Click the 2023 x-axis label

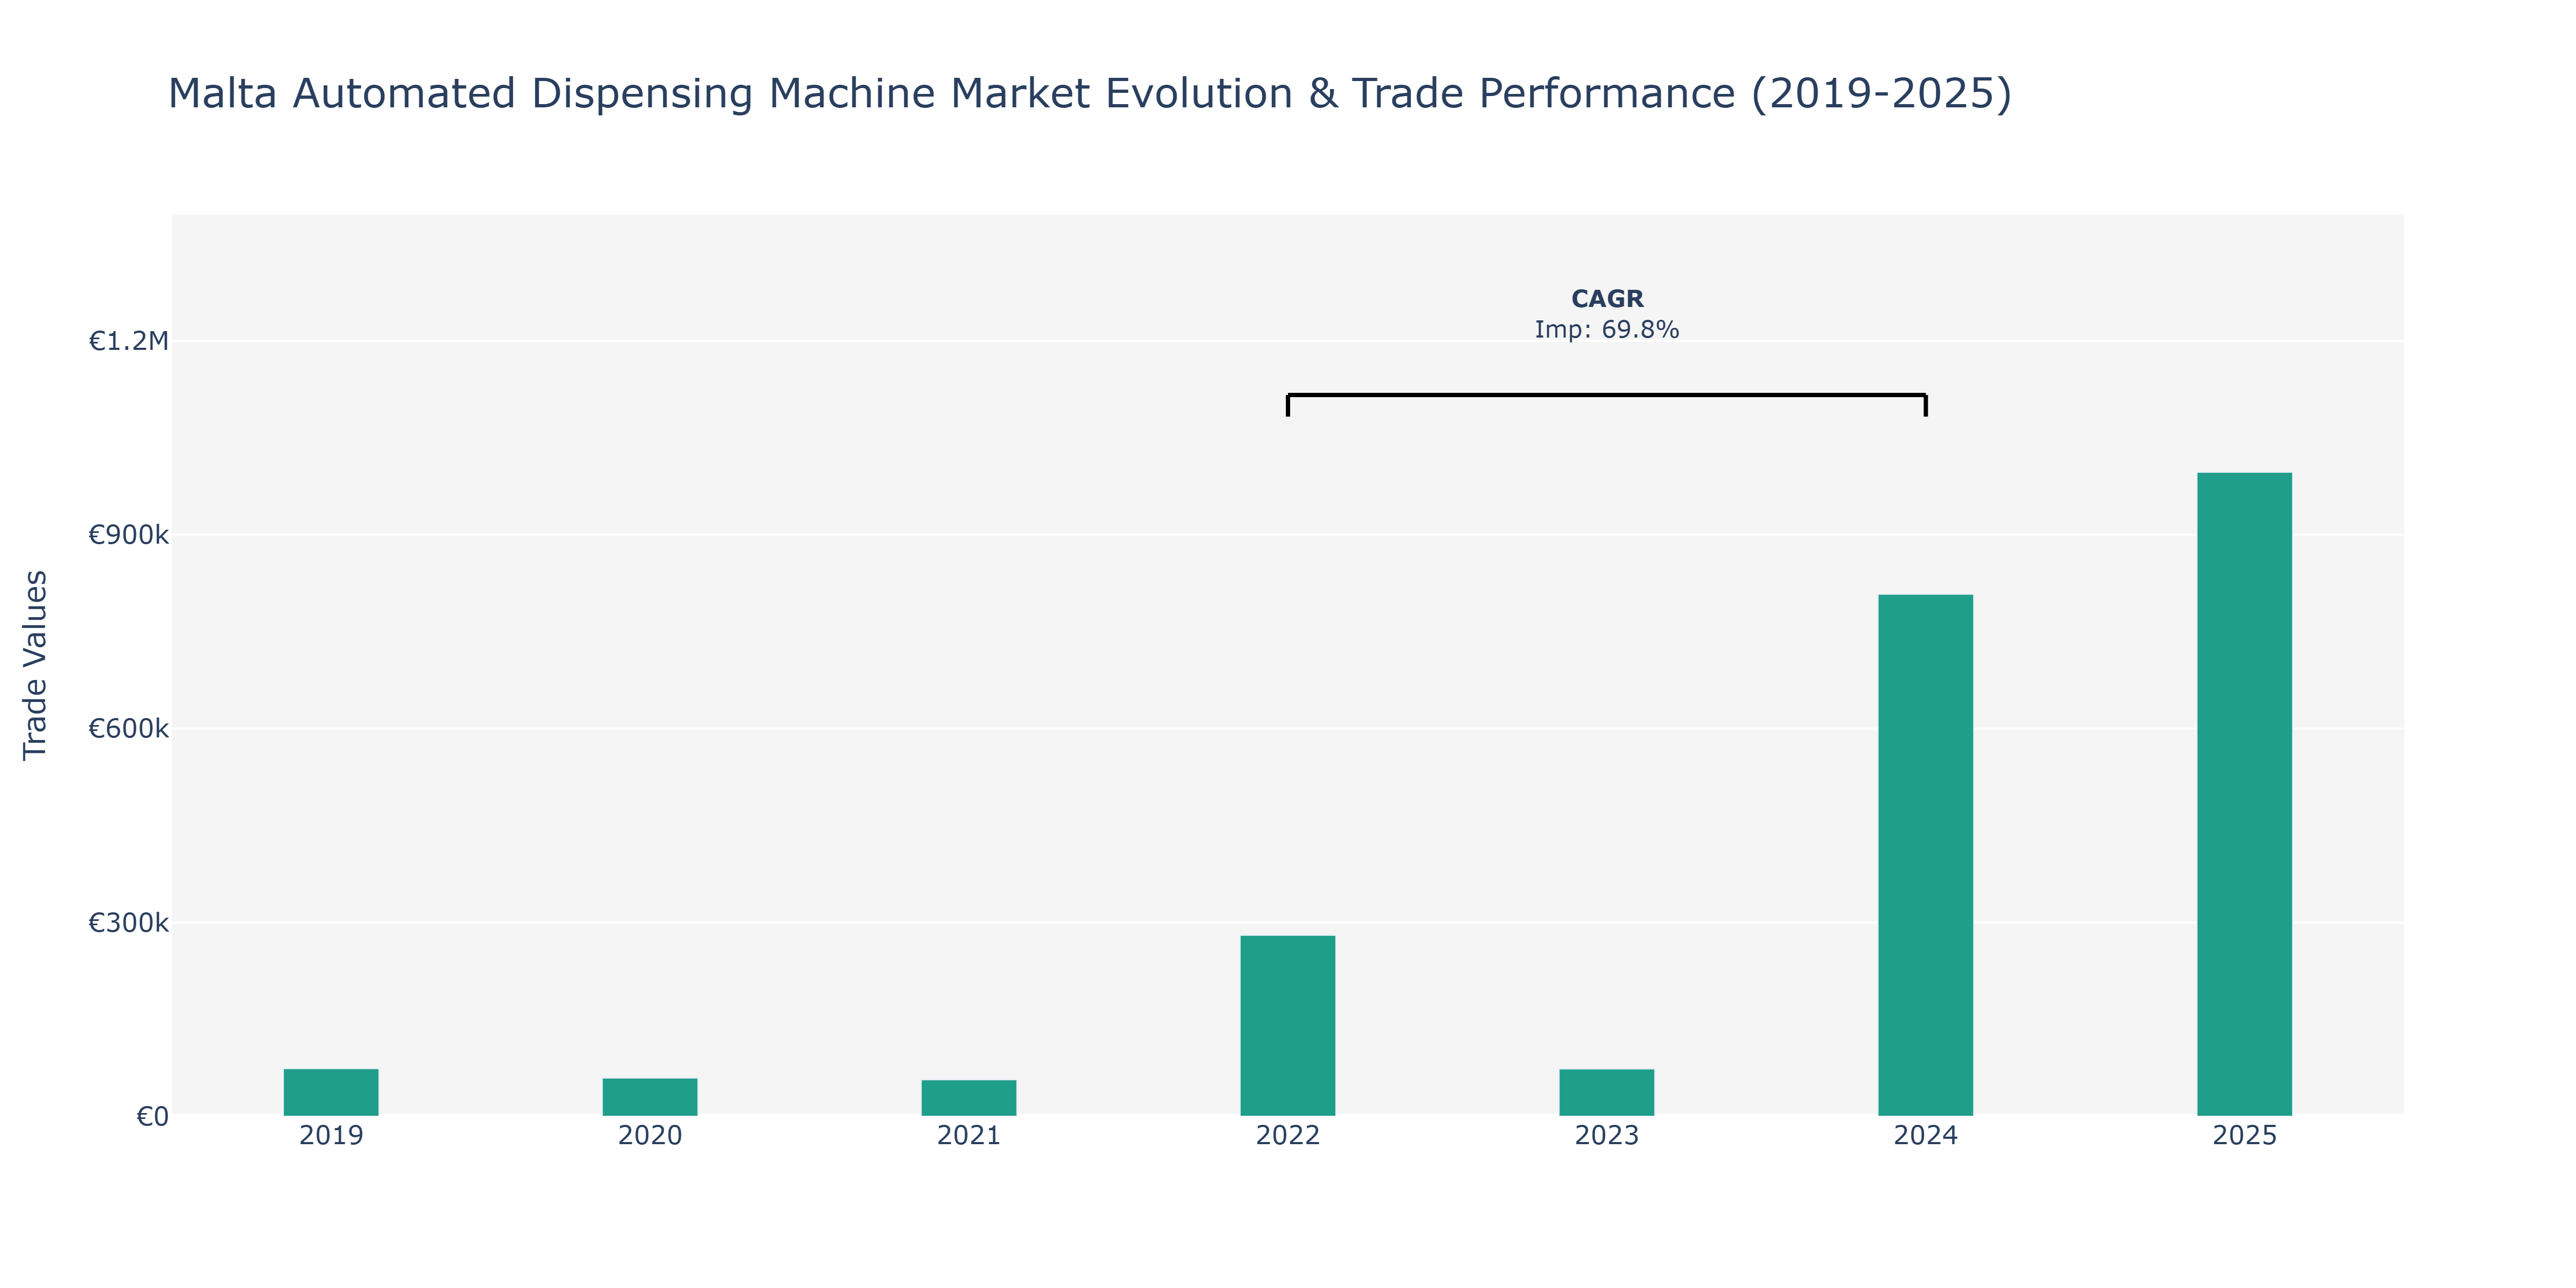coord(1607,1136)
